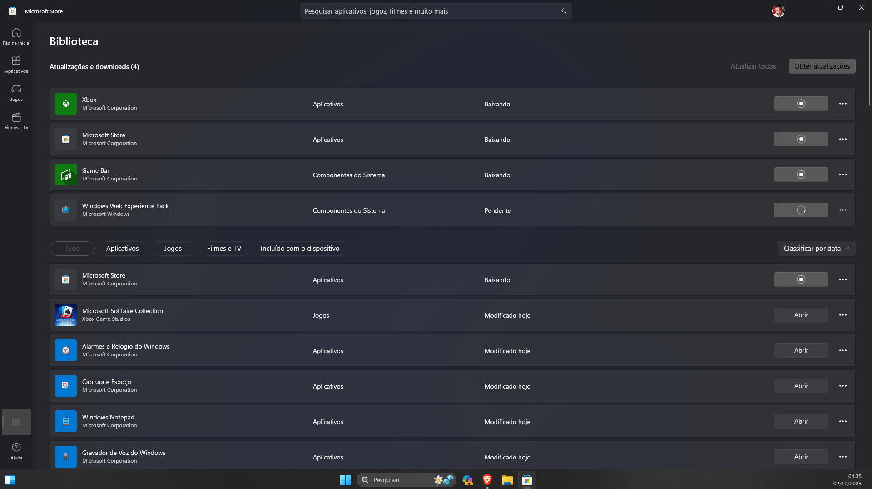
Task: Expand Classificar por data dropdown
Action: (817, 249)
